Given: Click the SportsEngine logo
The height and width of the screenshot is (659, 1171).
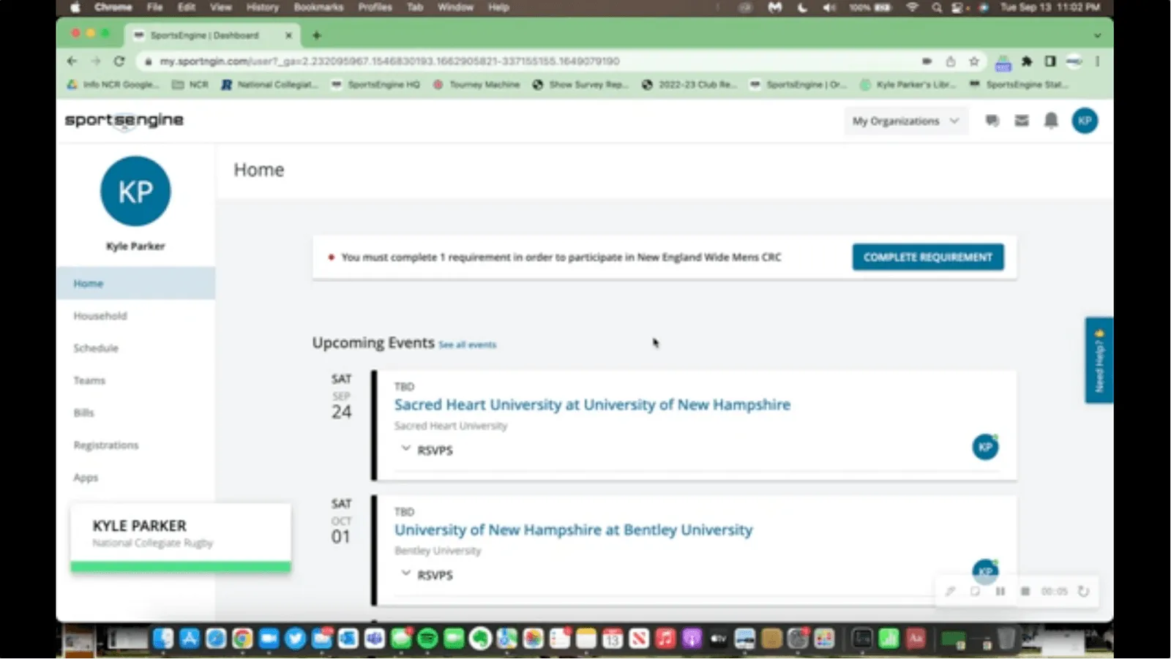Looking at the screenshot, I should [124, 121].
